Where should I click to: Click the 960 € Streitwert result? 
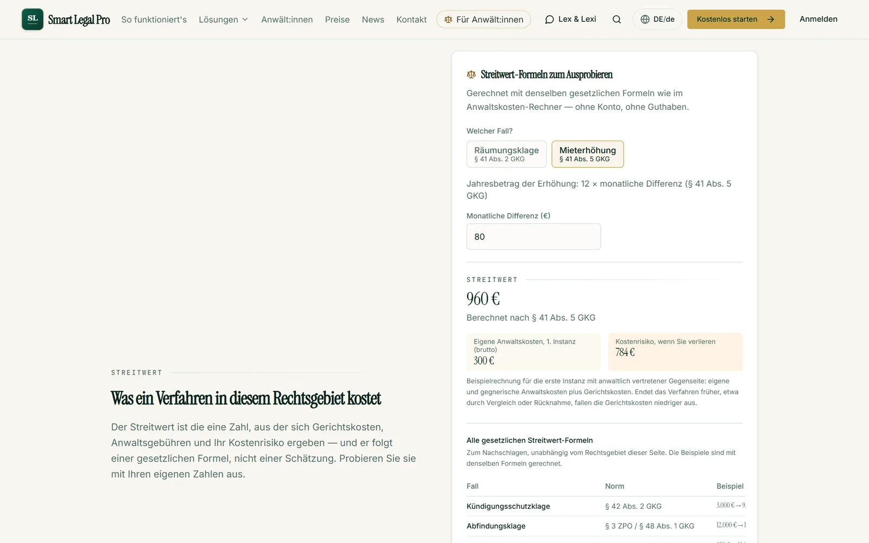[x=483, y=299]
